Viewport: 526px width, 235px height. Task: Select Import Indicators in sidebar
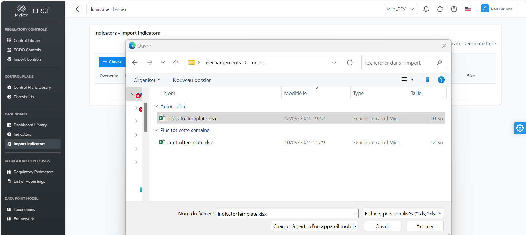[33, 144]
